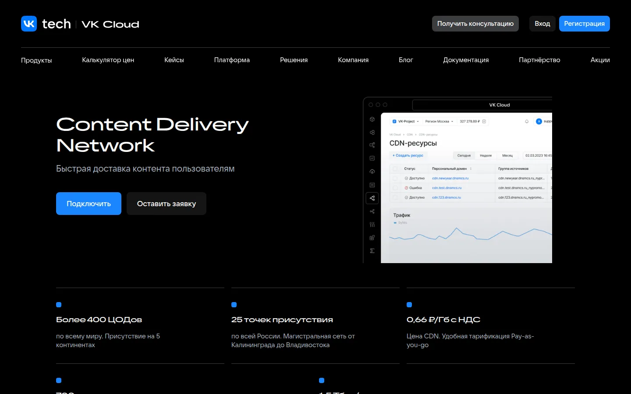This screenshot has height=394, width=631.
Task: Click the squares apps icon in sidebar
Action: [372, 238]
